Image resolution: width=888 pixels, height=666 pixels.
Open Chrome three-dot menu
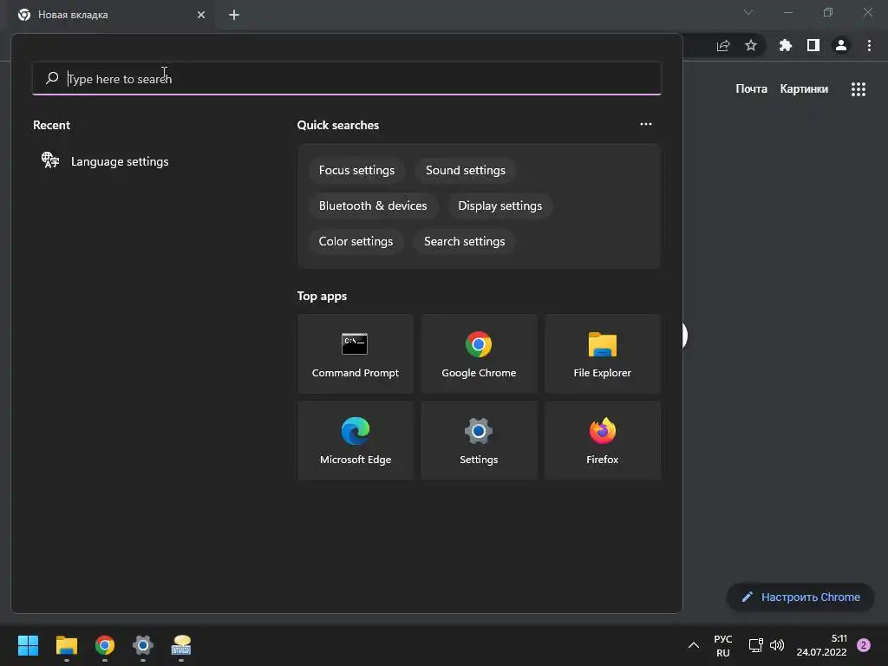click(869, 45)
